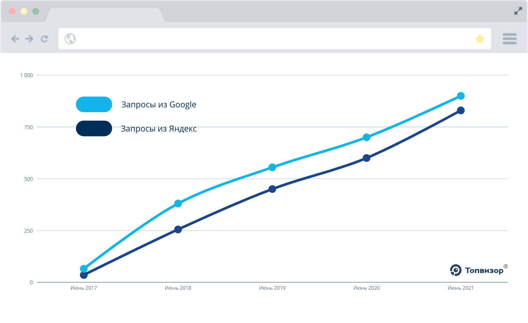
Task: Click the Google data point at Июнь 2019
Action: [x=272, y=167]
